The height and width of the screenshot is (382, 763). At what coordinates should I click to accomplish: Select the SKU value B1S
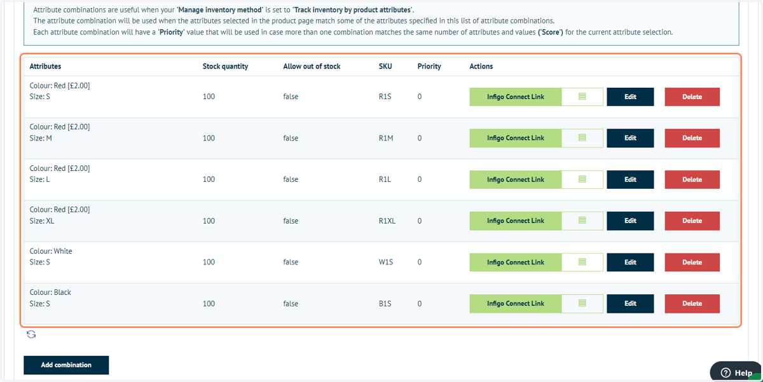click(x=385, y=303)
